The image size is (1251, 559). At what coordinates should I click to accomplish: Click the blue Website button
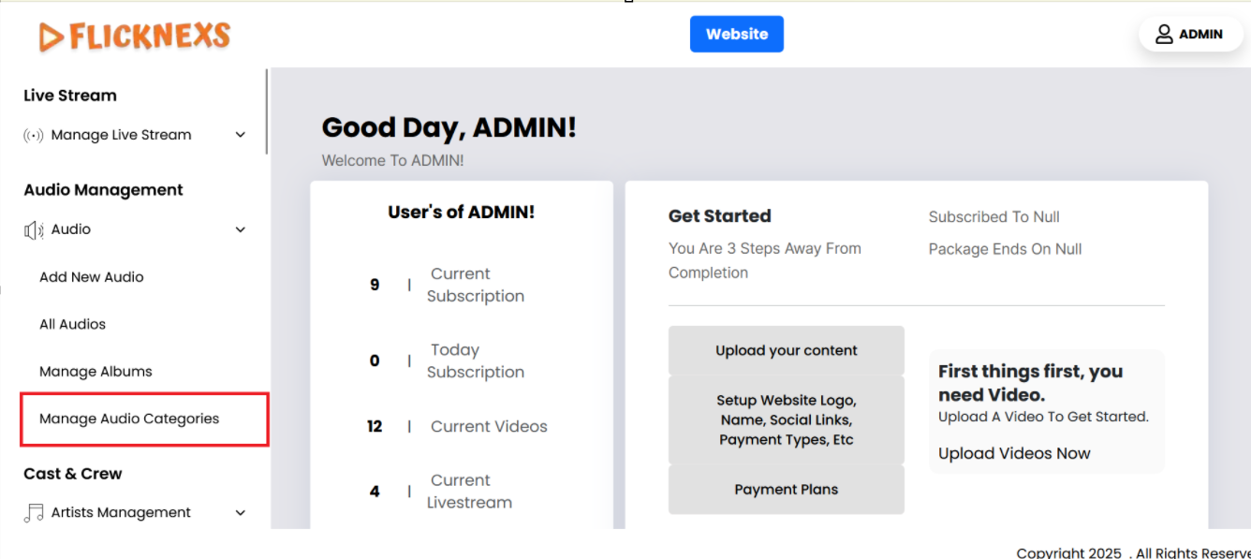(736, 34)
